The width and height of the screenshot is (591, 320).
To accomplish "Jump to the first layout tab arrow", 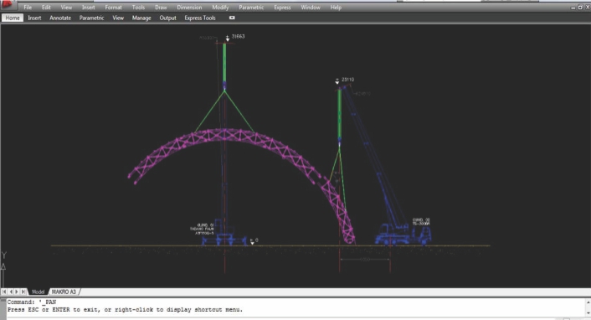I will (x=4, y=292).
